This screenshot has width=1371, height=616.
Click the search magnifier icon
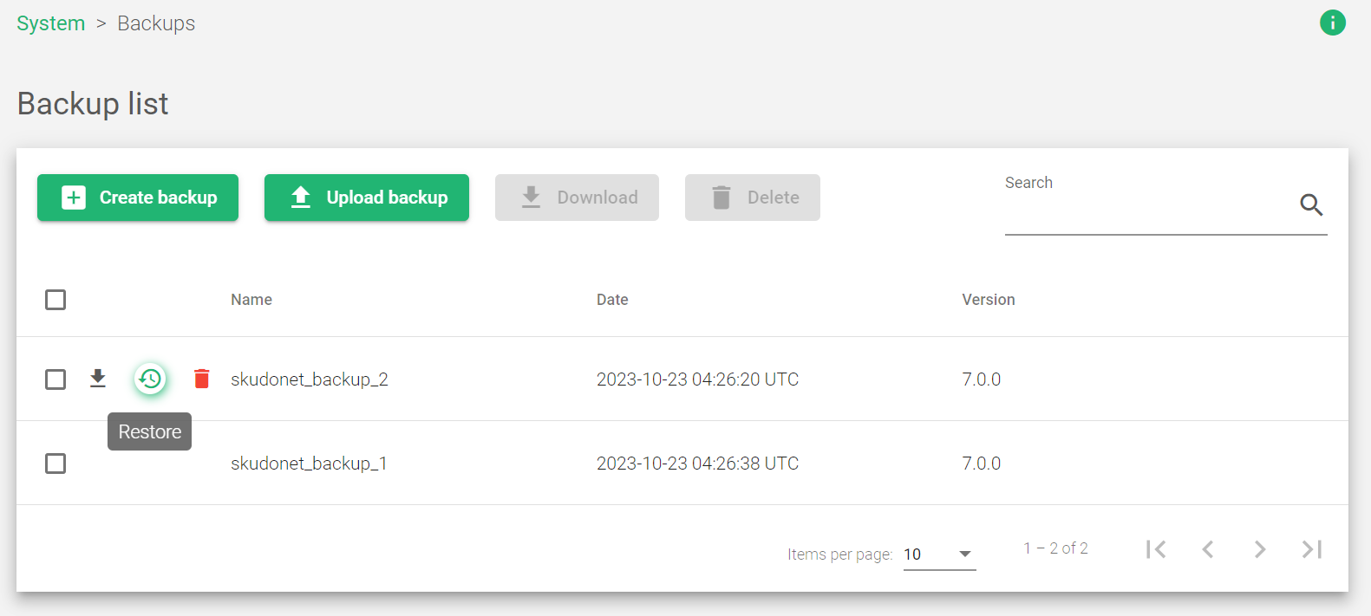1311,204
